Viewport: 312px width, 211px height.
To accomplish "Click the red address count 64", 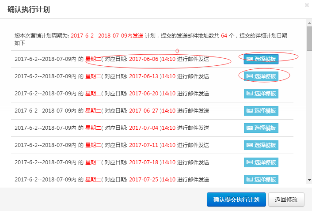I will click(224, 36).
